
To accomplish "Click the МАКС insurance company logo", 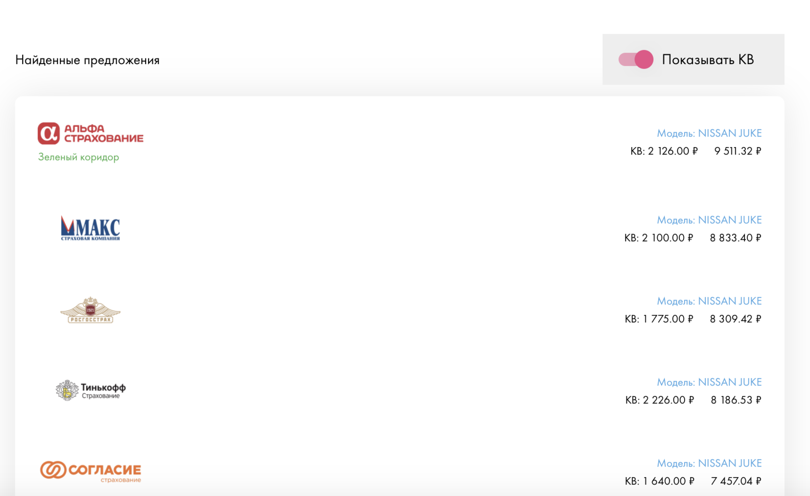I will tap(90, 228).
